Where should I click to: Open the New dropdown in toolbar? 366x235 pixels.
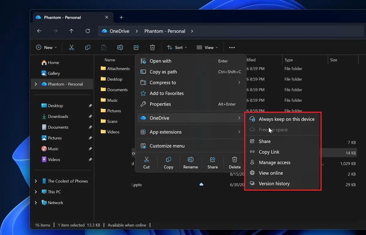coord(46,47)
